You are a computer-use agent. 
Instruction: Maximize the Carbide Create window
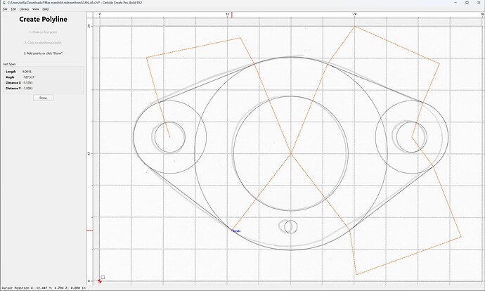(x=467, y=3)
